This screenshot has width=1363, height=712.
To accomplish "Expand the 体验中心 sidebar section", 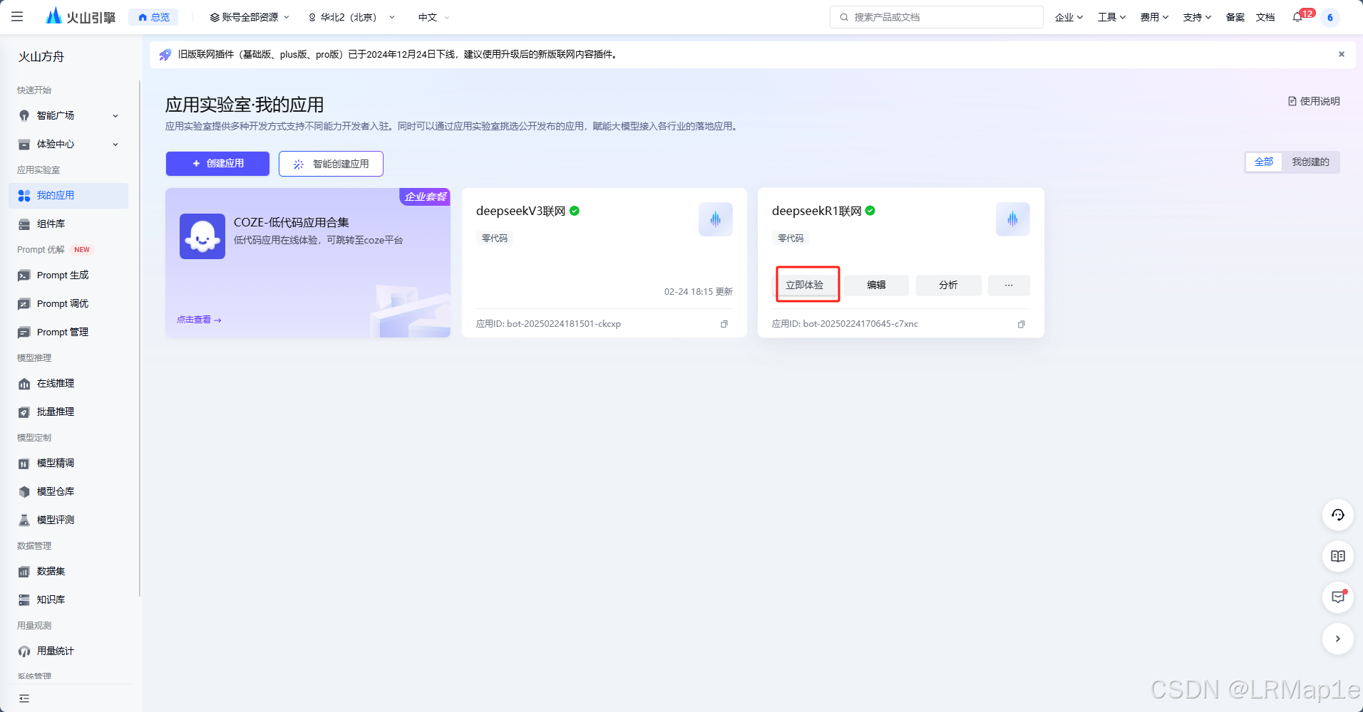I will click(x=68, y=144).
